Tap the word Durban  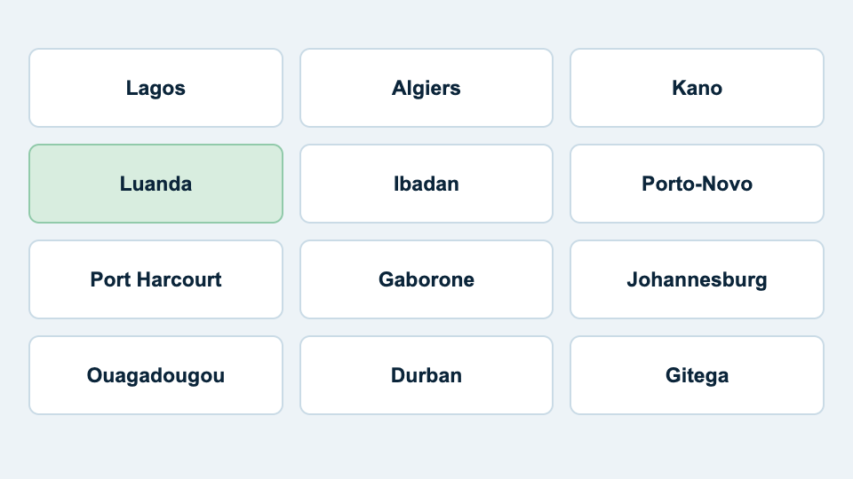click(x=426, y=375)
